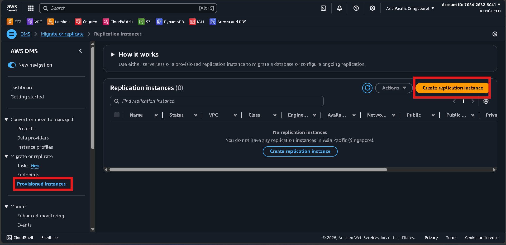Open table preferences gear for replication instances
Image resolution: width=506 pixels, height=245 pixels.
pos(486,101)
